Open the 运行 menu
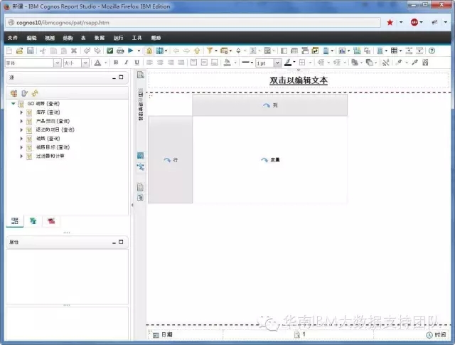The height and width of the screenshot is (345, 455). click(x=119, y=38)
